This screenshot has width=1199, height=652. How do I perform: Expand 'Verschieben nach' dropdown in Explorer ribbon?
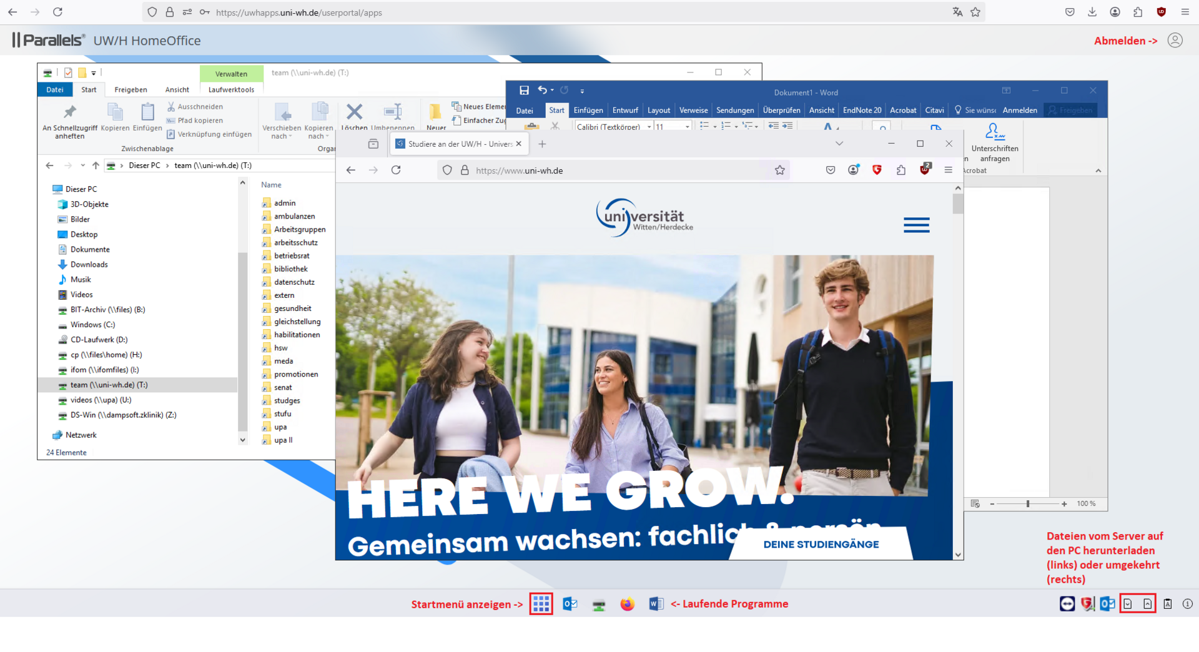tap(282, 132)
